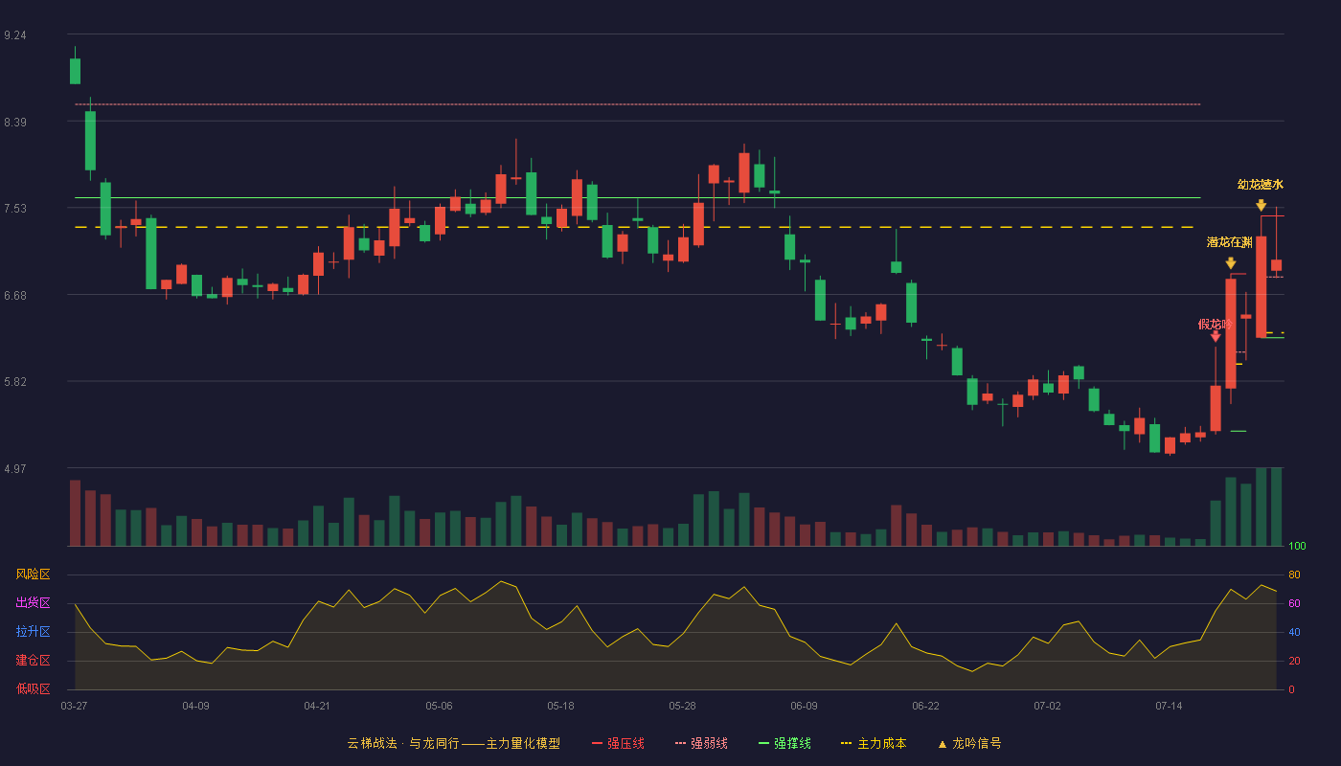Toggle 龙吟信号 legend label
The width and height of the screenshot is (1341, 766).
(976, 744)
